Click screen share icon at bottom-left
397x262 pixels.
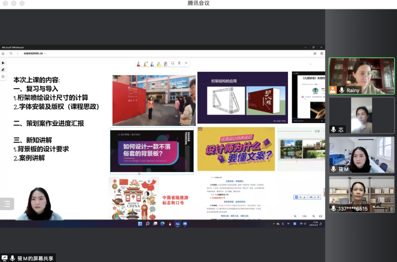pos(4,258)
